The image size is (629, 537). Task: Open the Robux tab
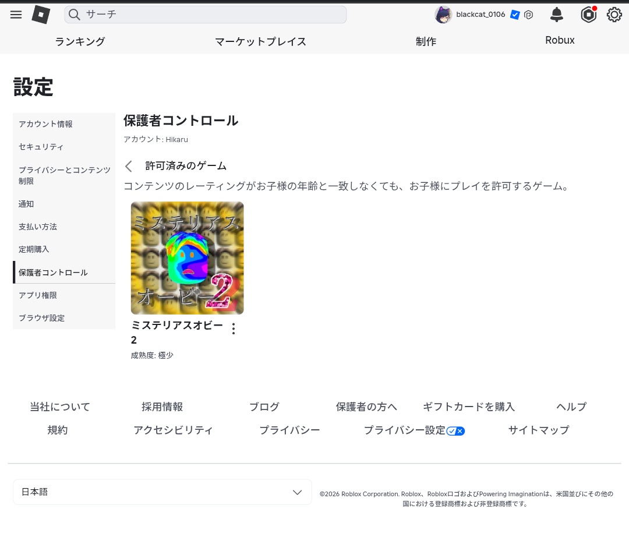tap(560, 41)
